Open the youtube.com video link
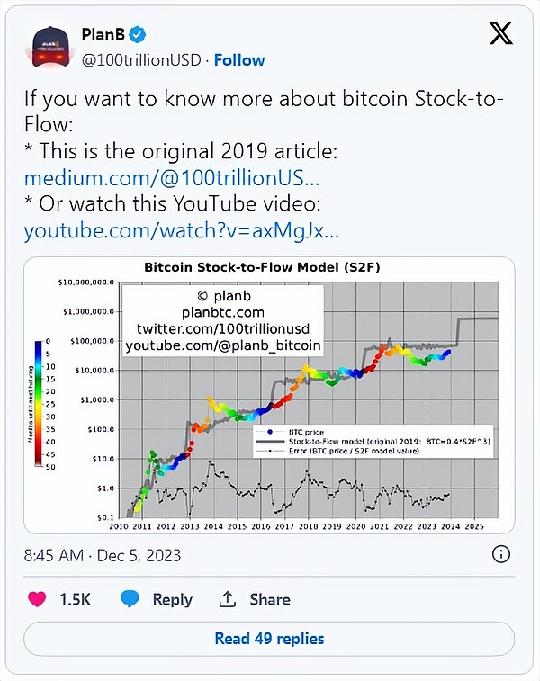This screenshot has height=681, width=540. pyautogui.click(x=181, y=231)
